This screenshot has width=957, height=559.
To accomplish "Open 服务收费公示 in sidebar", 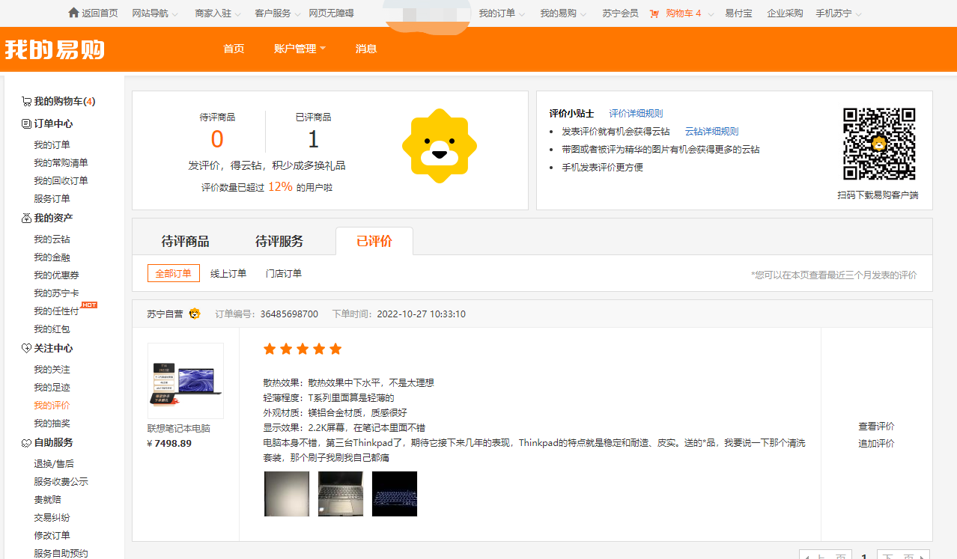I will point(61,482).
